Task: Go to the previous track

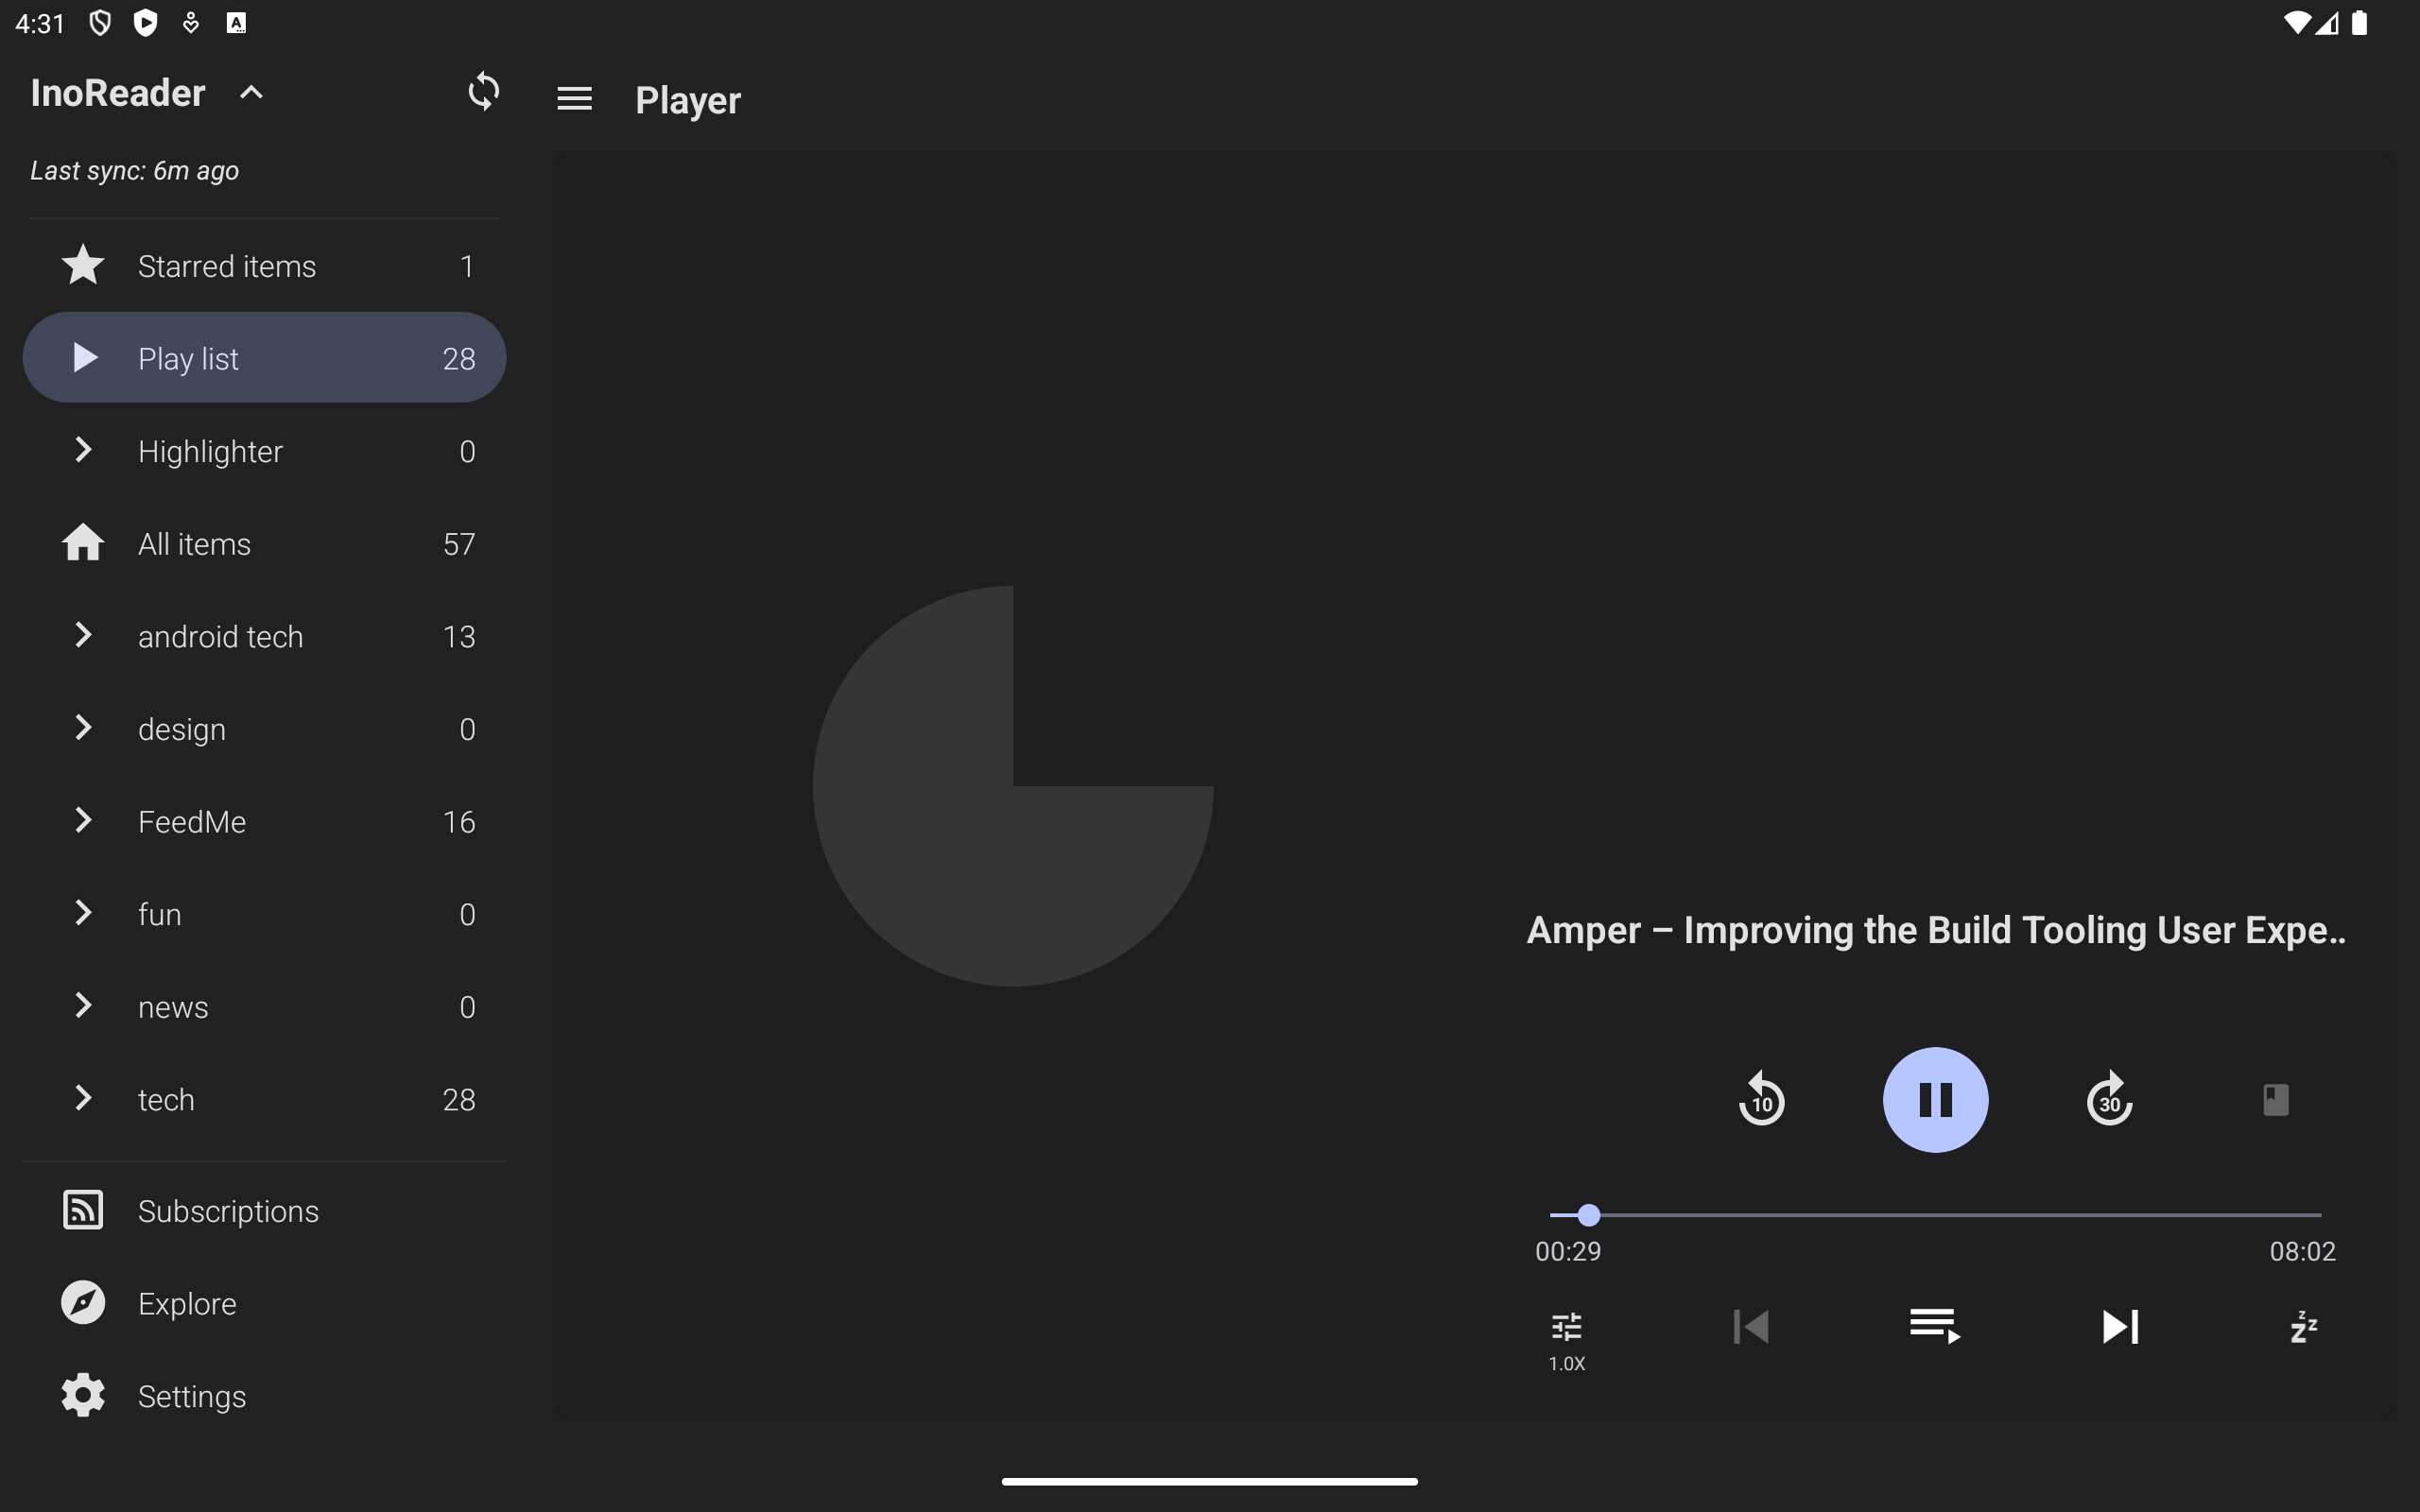Action: click(x=1751, y=1327)
